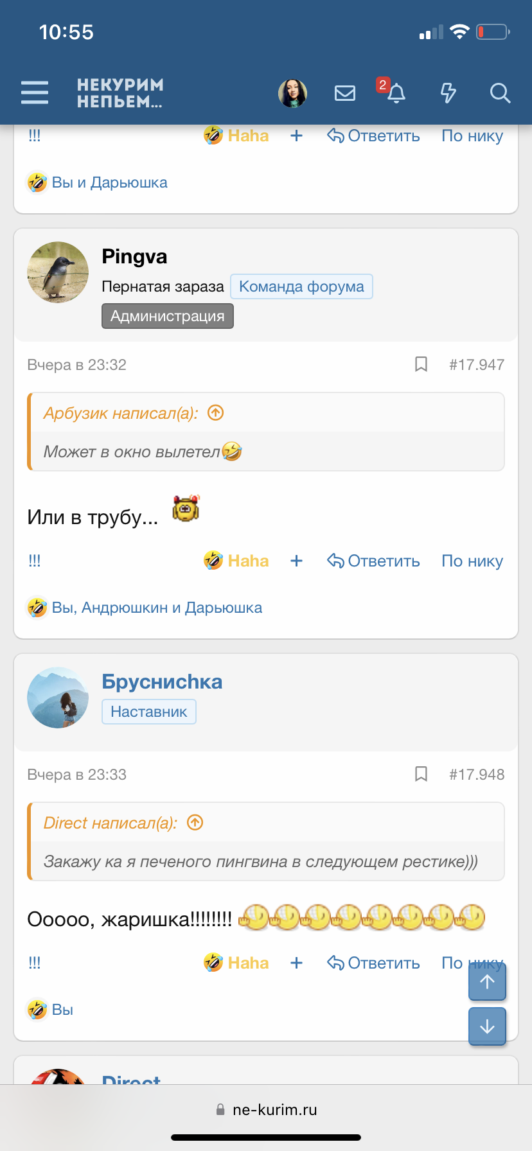532x1151 pixels.
Task: Select the Ответить reply option on Pingva's post
Action: (x=373, y=560)
